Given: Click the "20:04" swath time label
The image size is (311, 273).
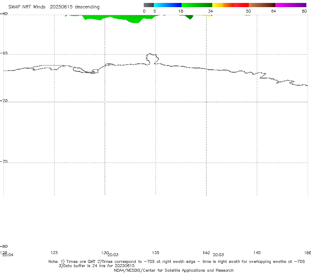Looking at the screenshot, I should [x=8, y=255].
